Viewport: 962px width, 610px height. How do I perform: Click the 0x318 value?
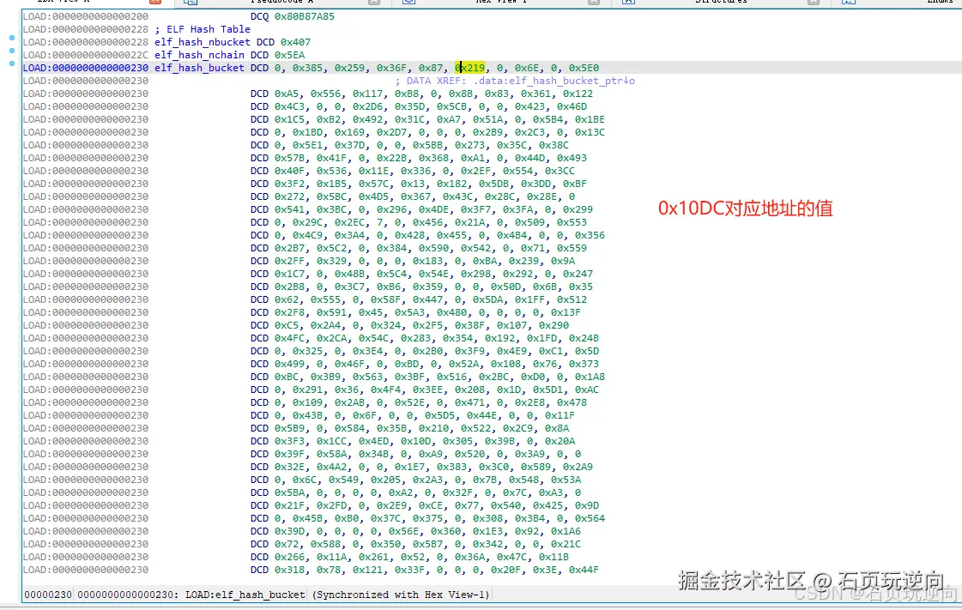[x=289, y=571]
